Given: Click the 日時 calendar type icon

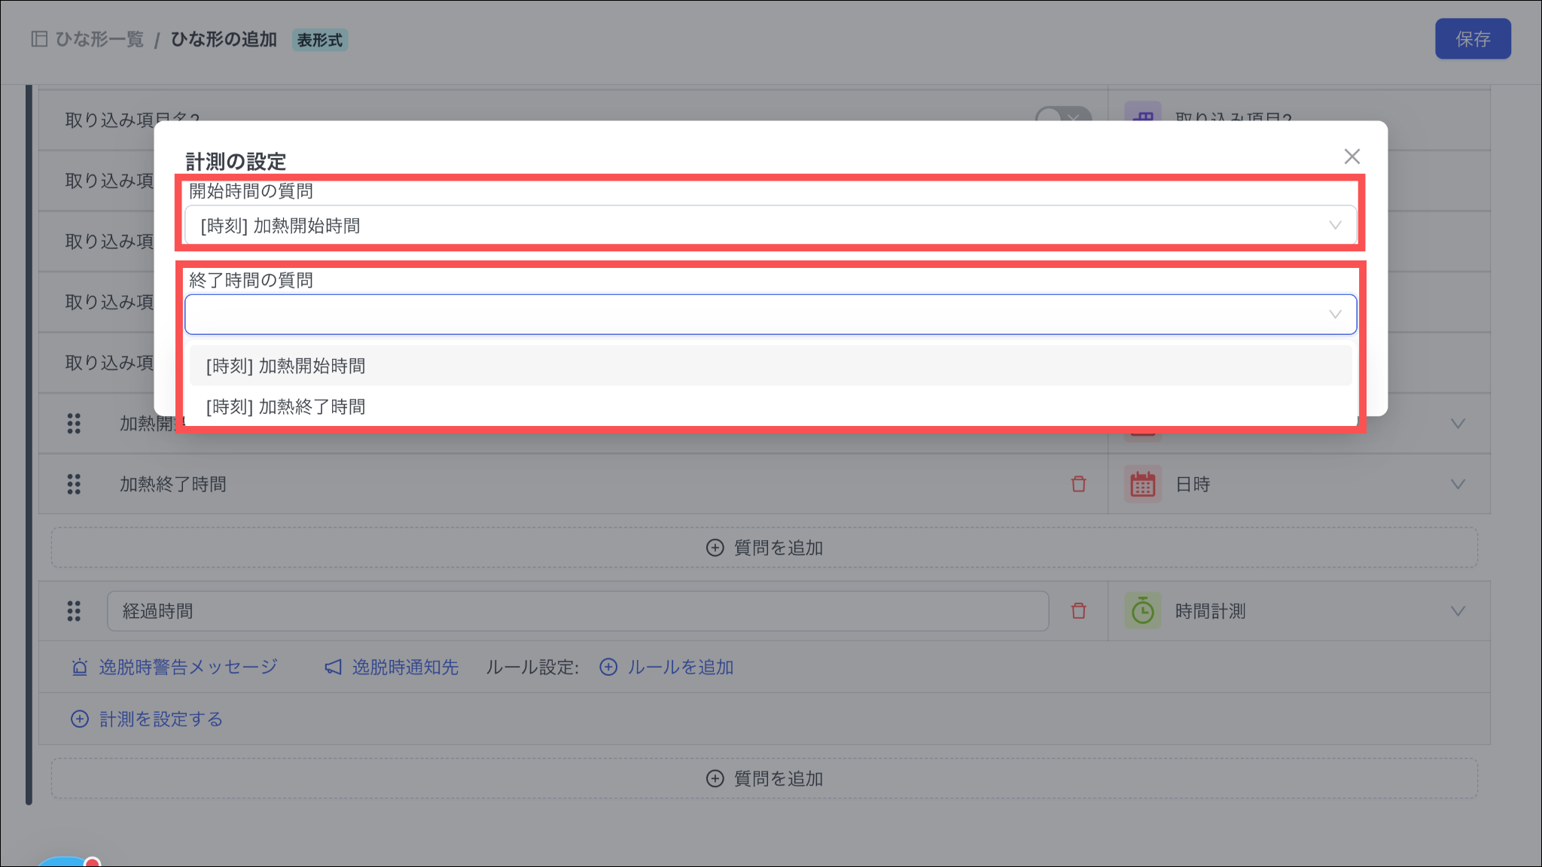Looking at the screenshot, I should pyautogui.click(x=1142, y=484).
